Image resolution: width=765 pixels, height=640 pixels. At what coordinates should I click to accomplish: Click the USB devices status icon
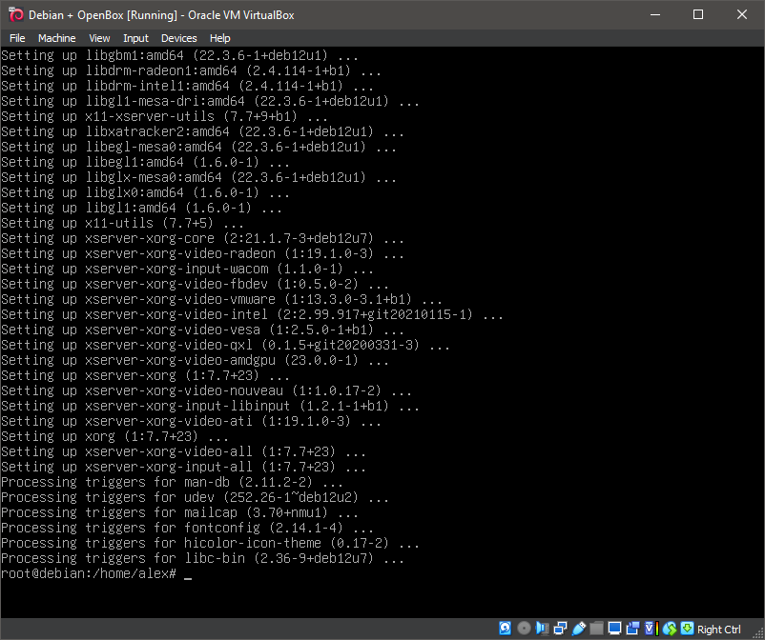579,628
